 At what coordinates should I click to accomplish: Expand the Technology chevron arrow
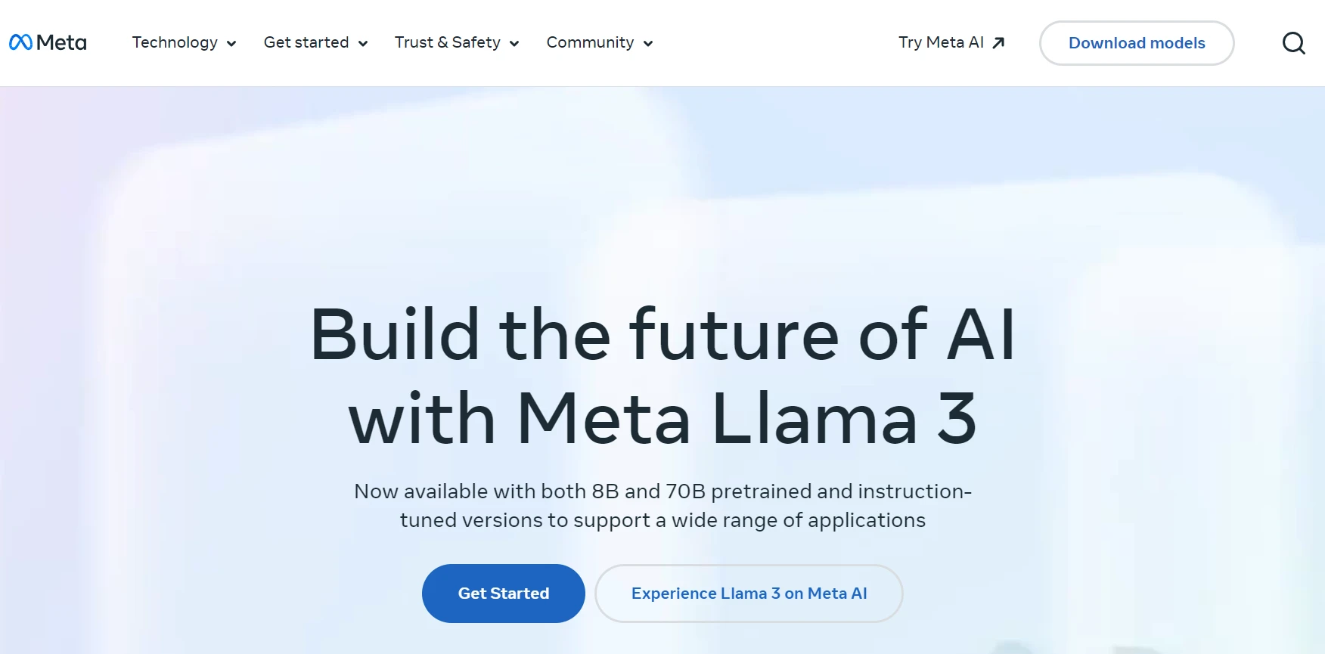click(231, 44)
